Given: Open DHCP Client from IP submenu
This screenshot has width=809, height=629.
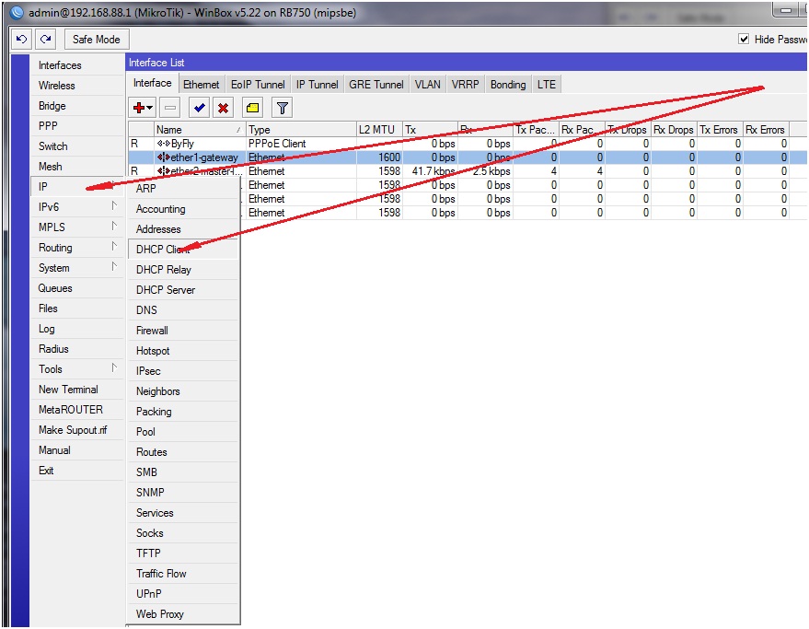Looking at the screenshot, I should (x=183, y=250).
